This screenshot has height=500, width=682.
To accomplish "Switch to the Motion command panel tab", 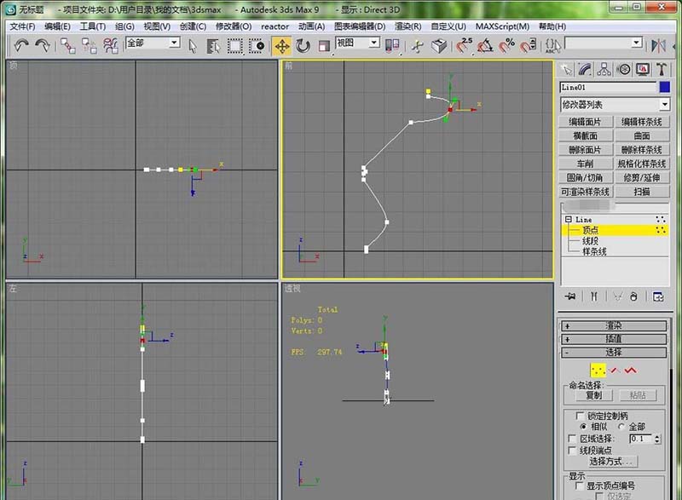I will [624, 69].
